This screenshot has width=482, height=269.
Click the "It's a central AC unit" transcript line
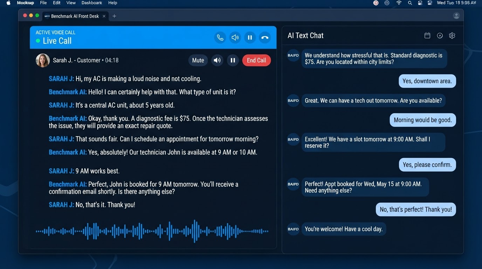pyautogui.click(x=112, y=105)
